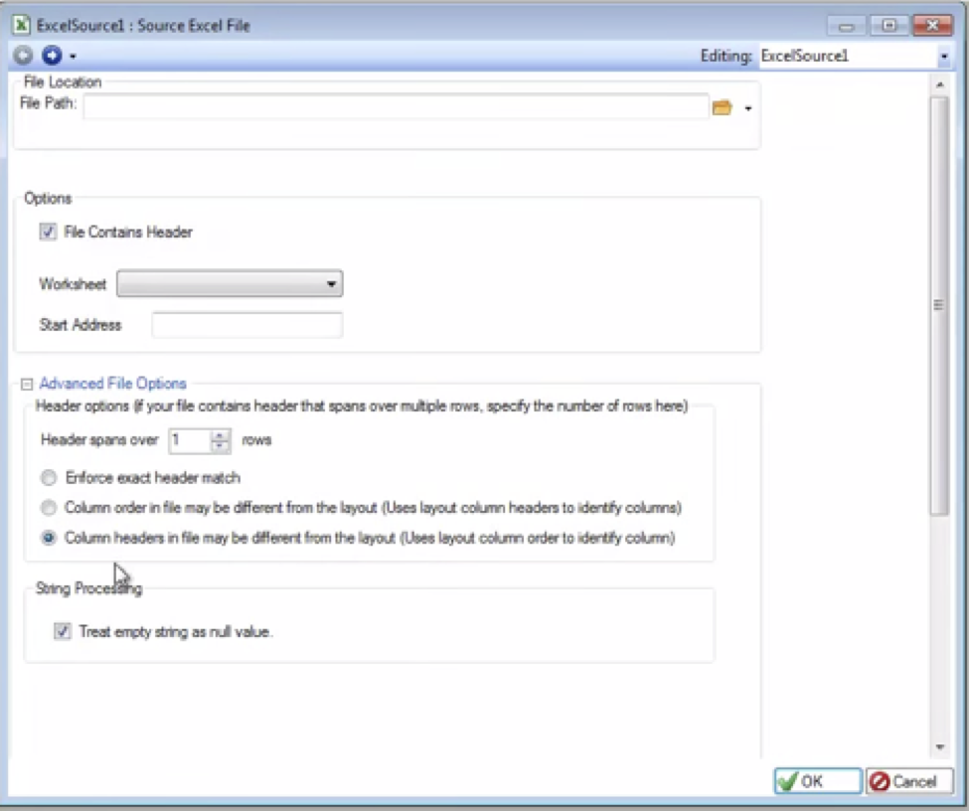Click the OK button
The width and height of the screenshot is (969, 811).
pos(817,781)
